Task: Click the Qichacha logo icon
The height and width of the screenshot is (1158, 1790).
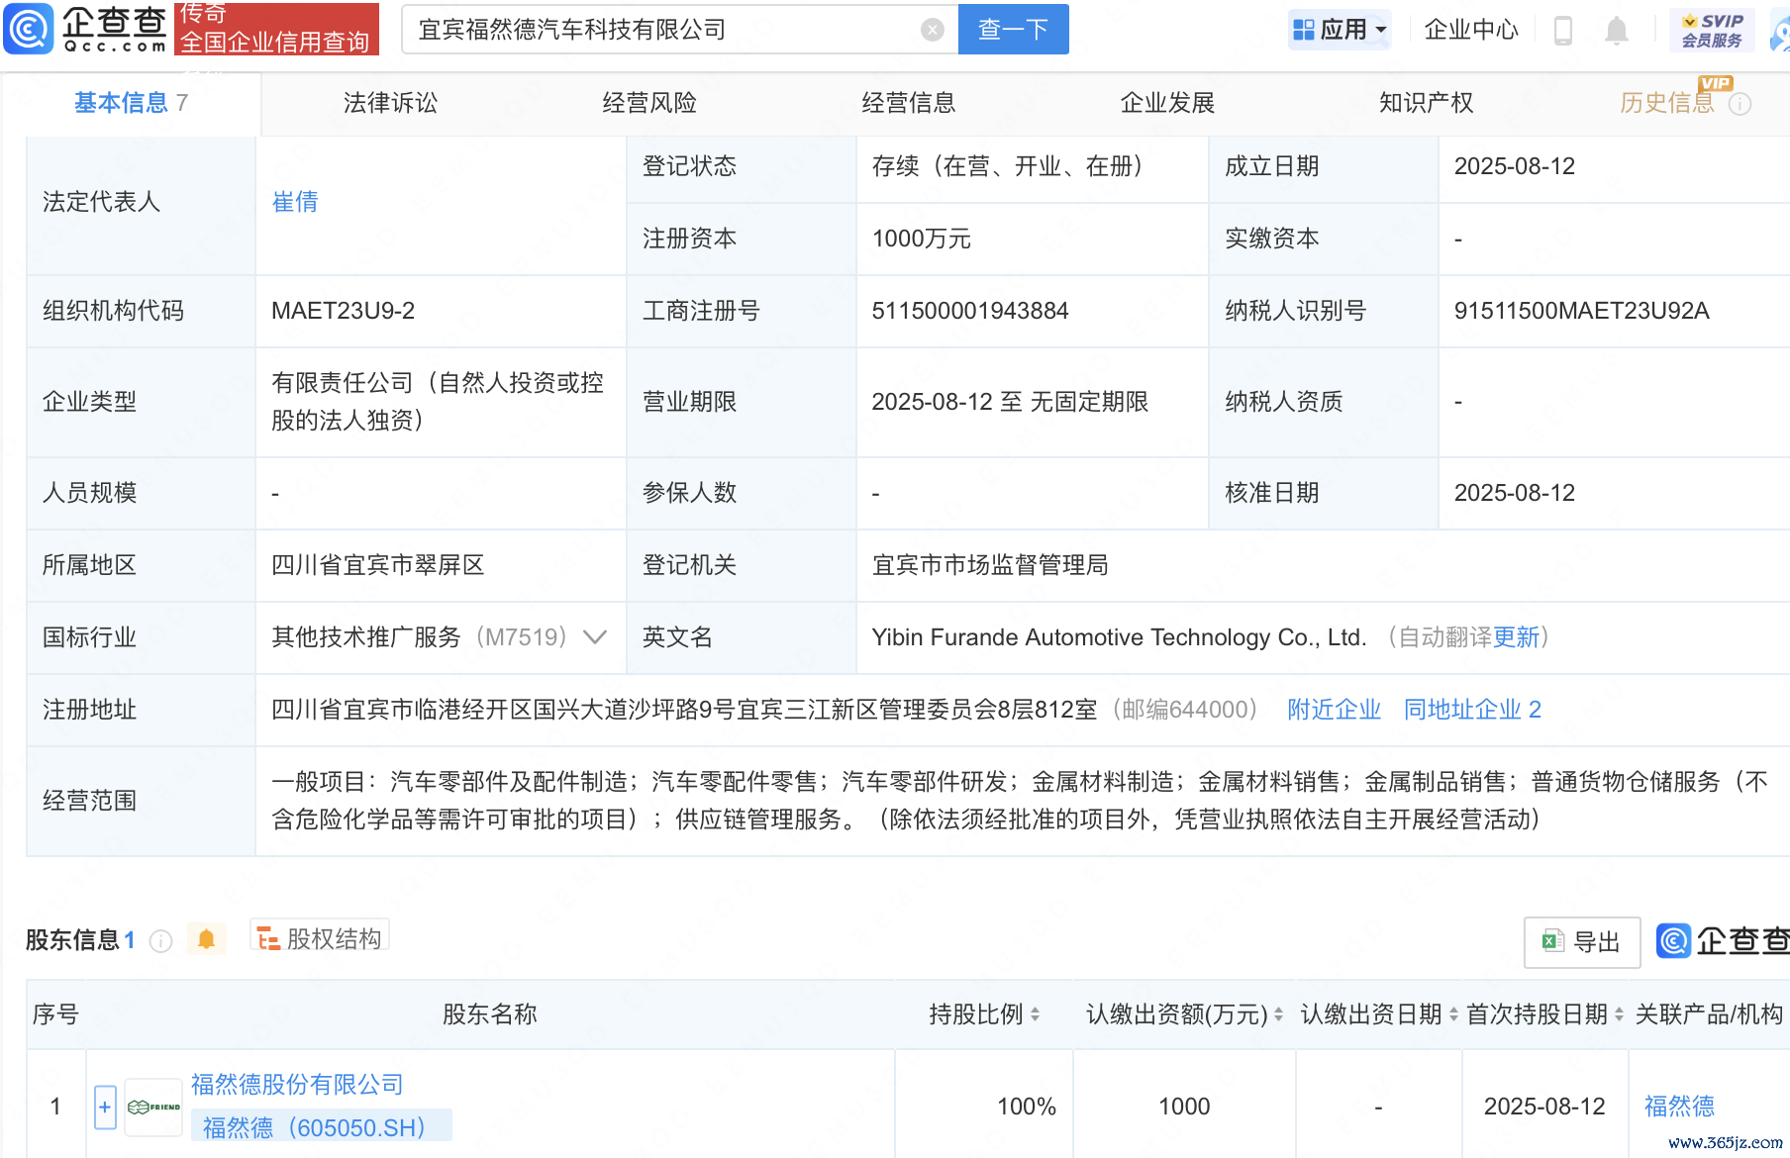Action: pyautogui.click(x=29, y=29)
